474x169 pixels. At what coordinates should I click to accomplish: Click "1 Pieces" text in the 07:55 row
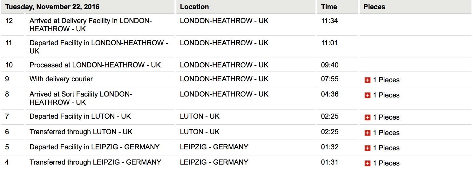click(386, 80)
